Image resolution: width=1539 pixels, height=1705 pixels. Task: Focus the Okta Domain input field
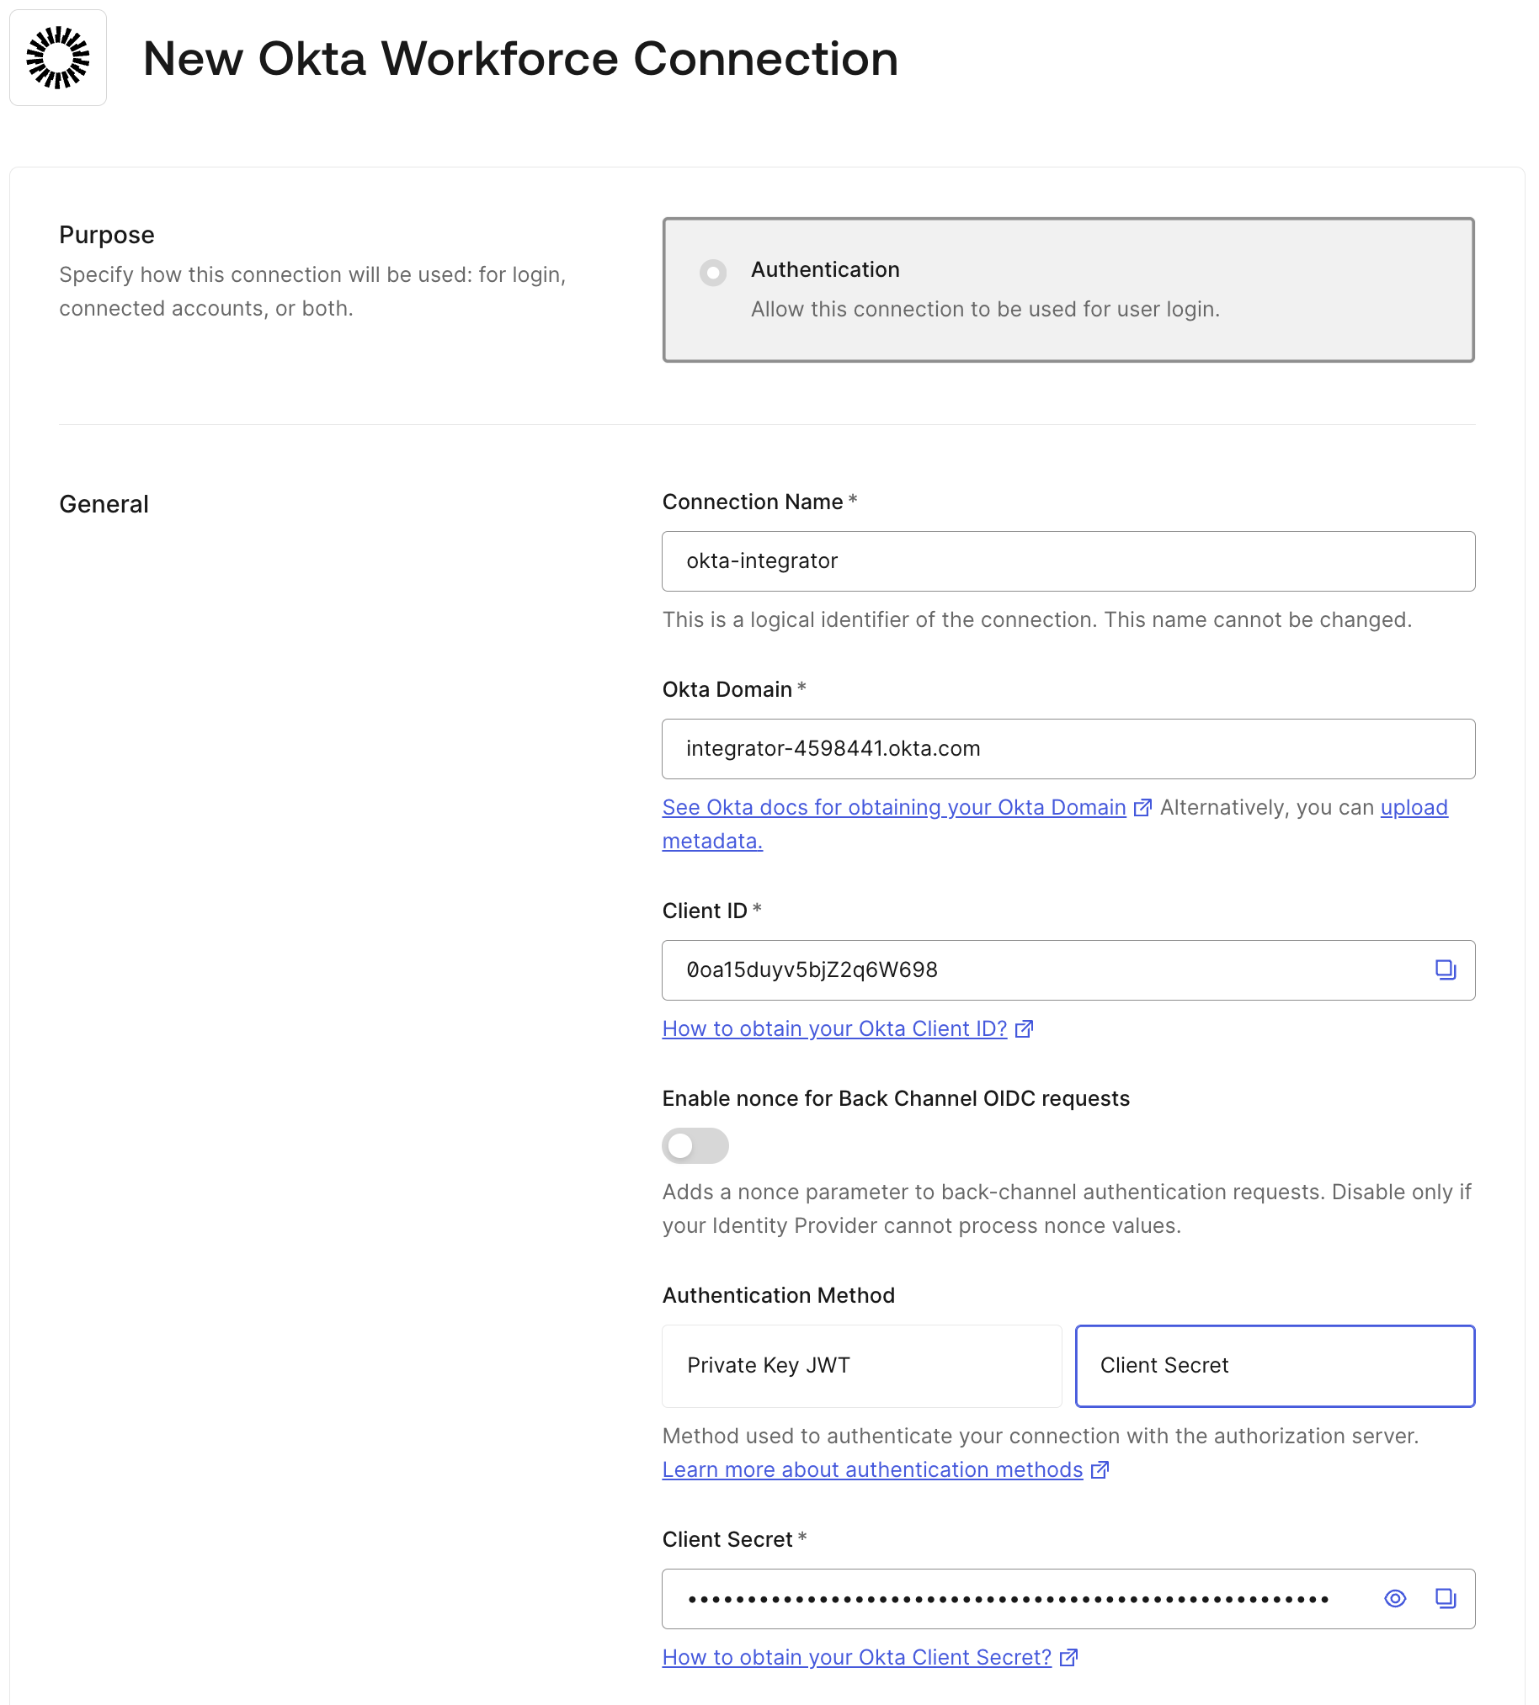pyautogui.click(x=1069, y=749)
